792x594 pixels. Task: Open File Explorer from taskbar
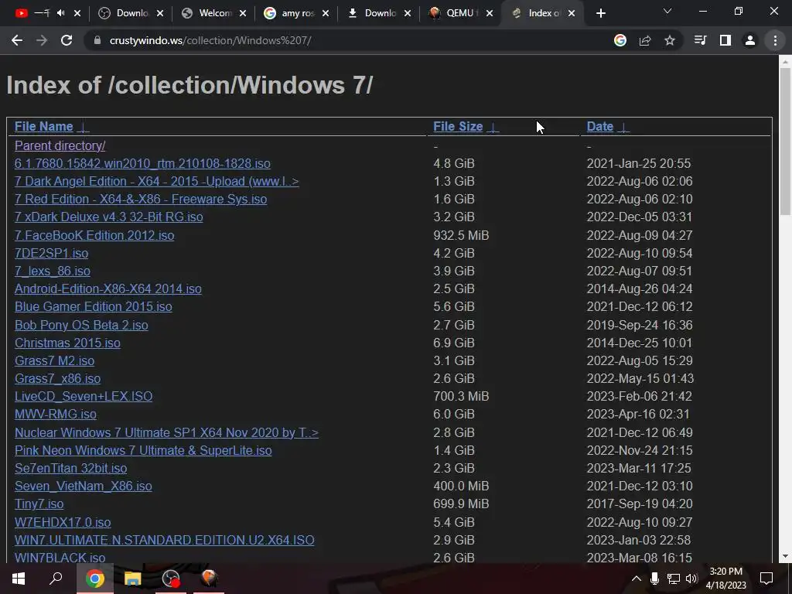click(132, 579)
